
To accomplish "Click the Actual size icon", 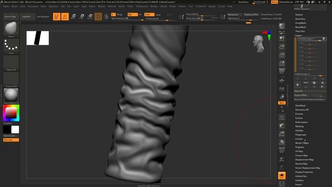I will [x=282, y=55].
